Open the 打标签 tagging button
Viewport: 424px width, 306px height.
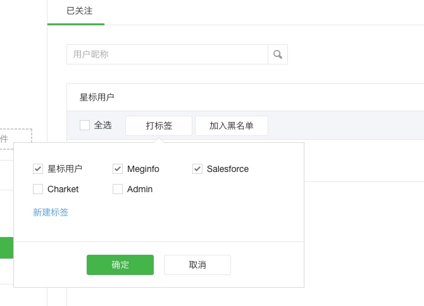point(159,126)
